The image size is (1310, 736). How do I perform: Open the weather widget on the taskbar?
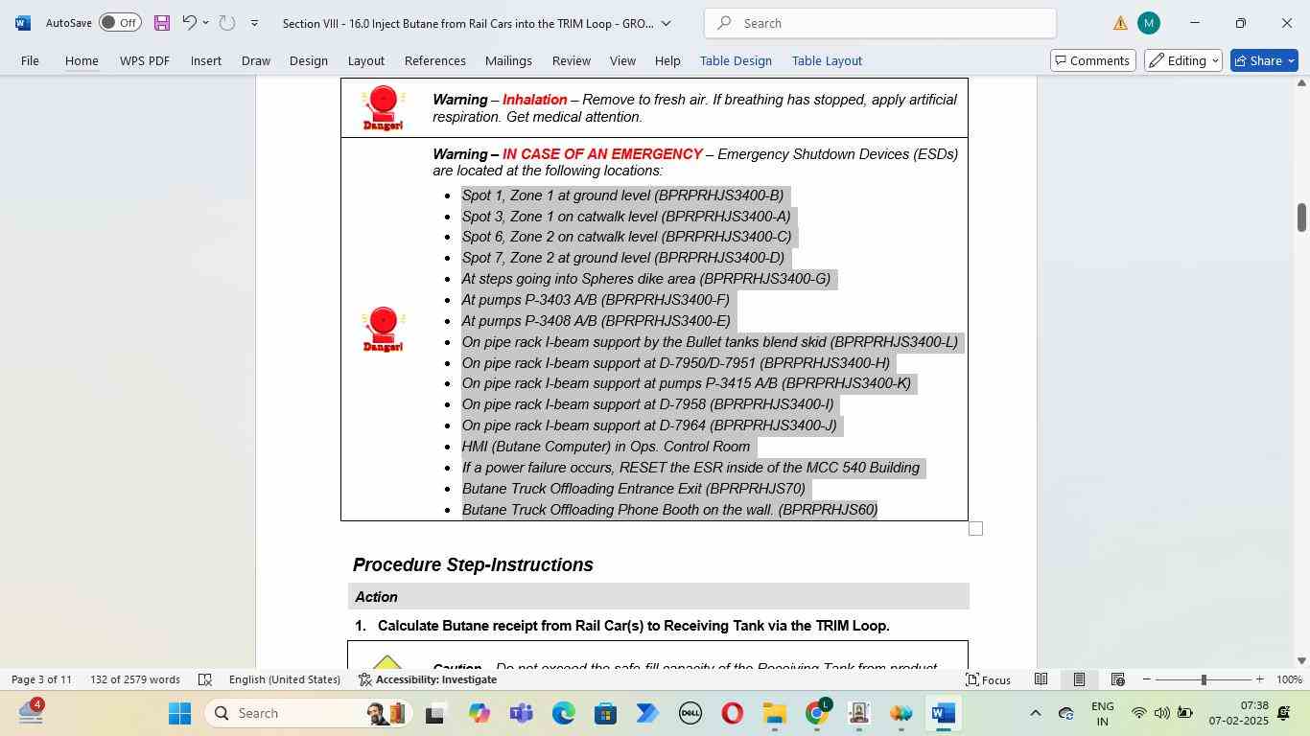tap(31, 712)
